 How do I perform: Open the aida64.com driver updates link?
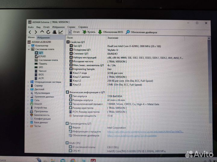132,136
